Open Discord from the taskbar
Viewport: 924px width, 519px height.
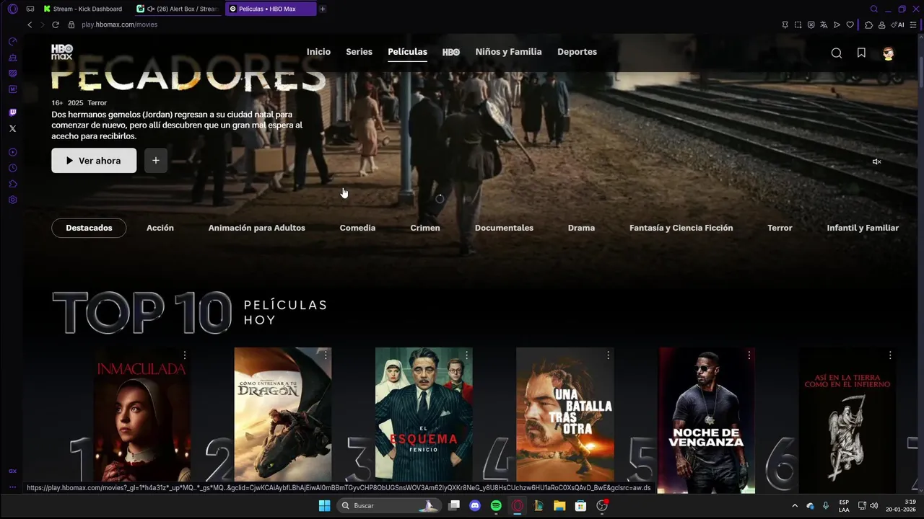pyautogui.click(x=474, y=506)
